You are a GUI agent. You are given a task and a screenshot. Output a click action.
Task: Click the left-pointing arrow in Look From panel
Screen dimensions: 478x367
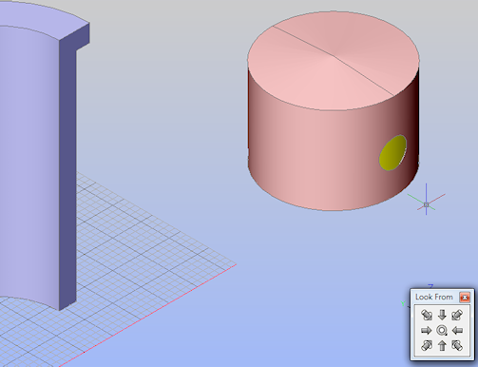pos(457,331)
